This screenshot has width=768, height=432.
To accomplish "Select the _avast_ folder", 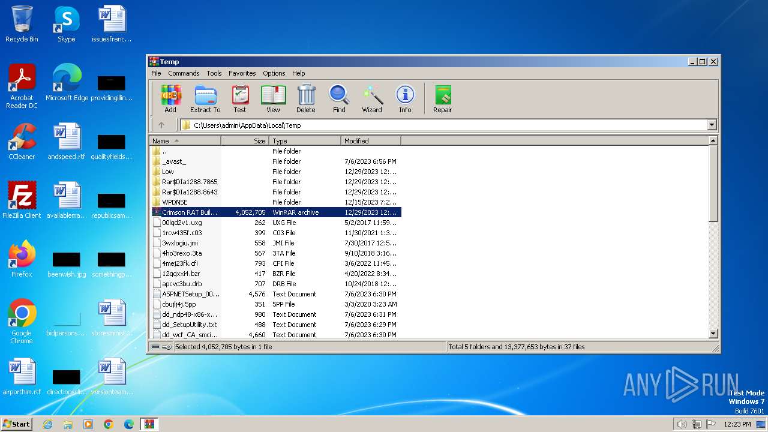I will coord(276,161).
